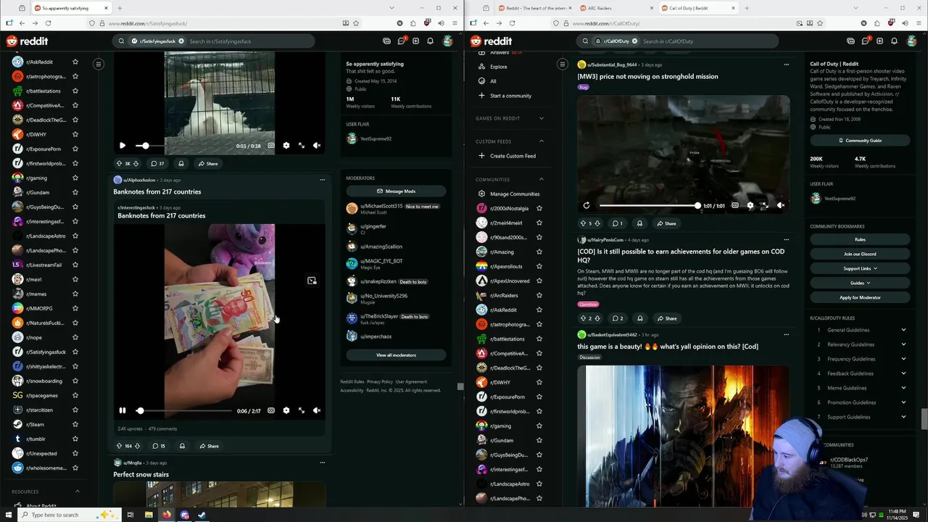Toggle favorite star for r/Steam in left sidebar

(x=75, y=424)
